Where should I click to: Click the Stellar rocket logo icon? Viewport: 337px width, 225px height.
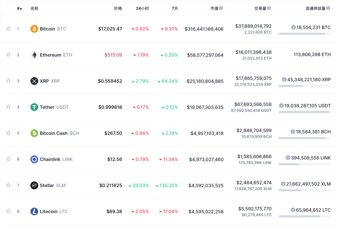[34, 185]
